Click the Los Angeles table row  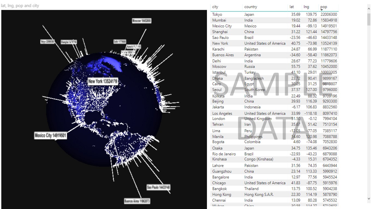tap(275, 113)
